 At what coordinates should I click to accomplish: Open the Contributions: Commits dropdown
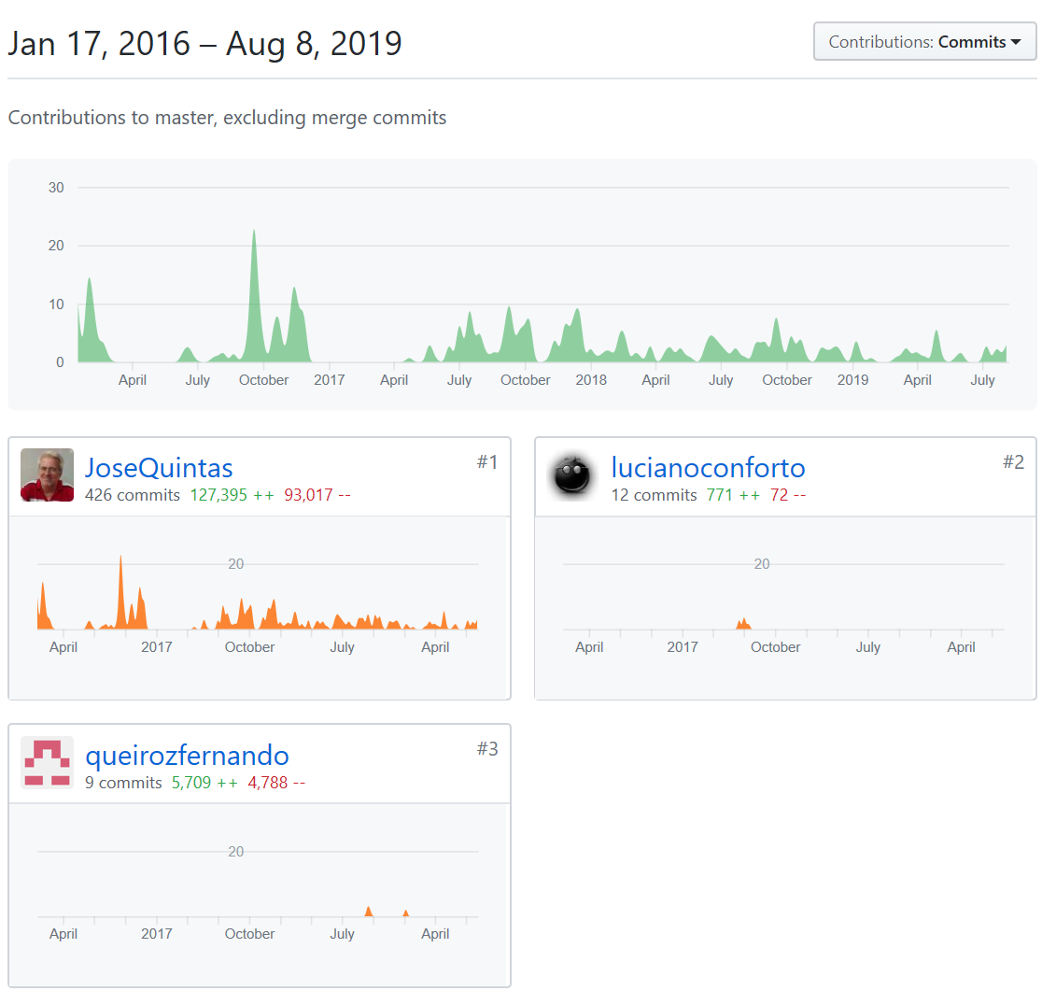924,42
